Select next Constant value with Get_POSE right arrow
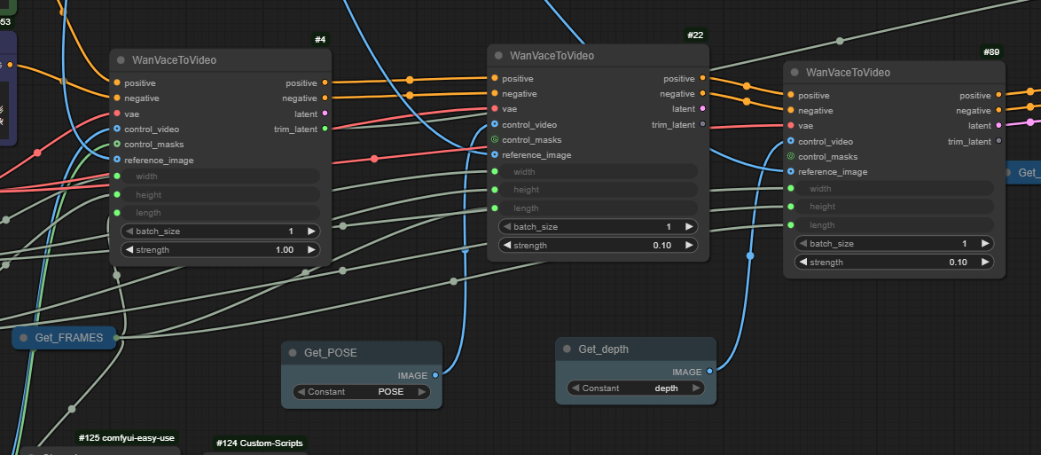 (x=423, y=392)
